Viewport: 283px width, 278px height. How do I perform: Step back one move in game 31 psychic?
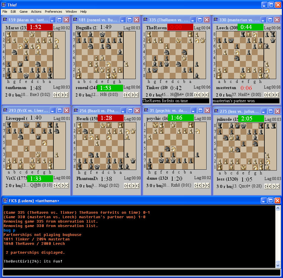click(200, 185)
